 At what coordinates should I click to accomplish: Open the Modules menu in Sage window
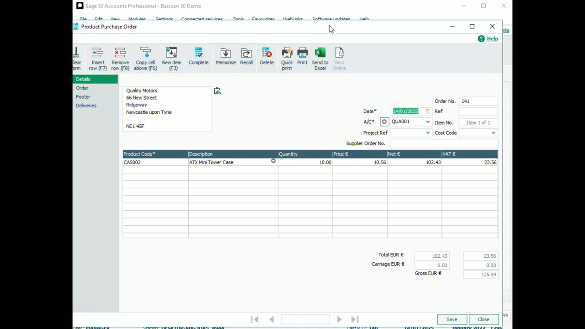pos(137,19)
